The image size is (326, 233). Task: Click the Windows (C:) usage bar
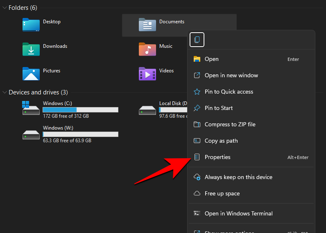click(x=80, y=110)
